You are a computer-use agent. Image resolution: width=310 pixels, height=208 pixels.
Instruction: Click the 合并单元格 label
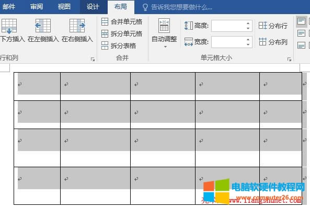pyautogui.click(x=127, y=22)
